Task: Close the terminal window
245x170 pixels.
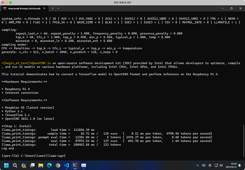Action: [x=240, y=8]
